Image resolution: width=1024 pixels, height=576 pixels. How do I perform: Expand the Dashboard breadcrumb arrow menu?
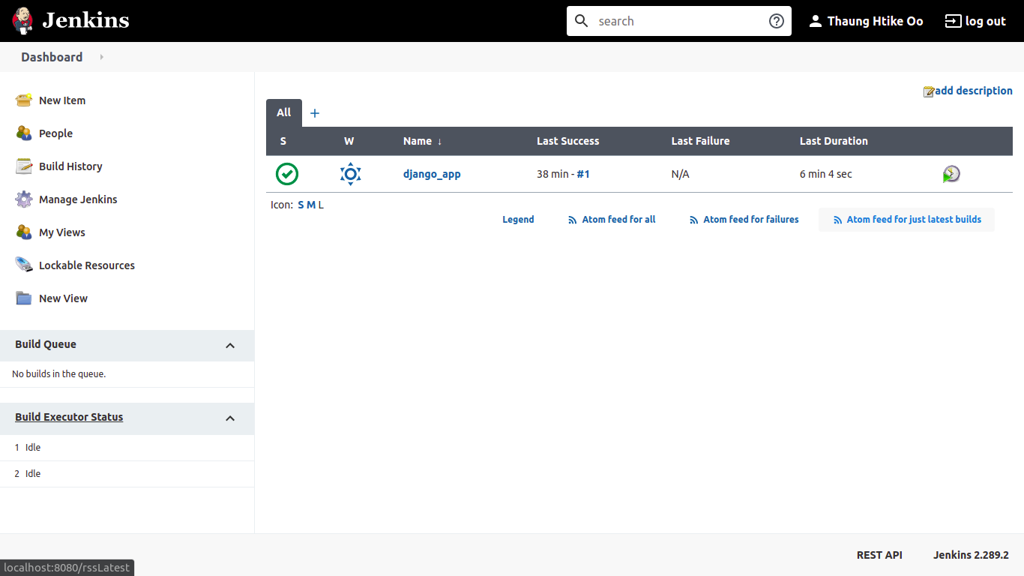point(101,57)
